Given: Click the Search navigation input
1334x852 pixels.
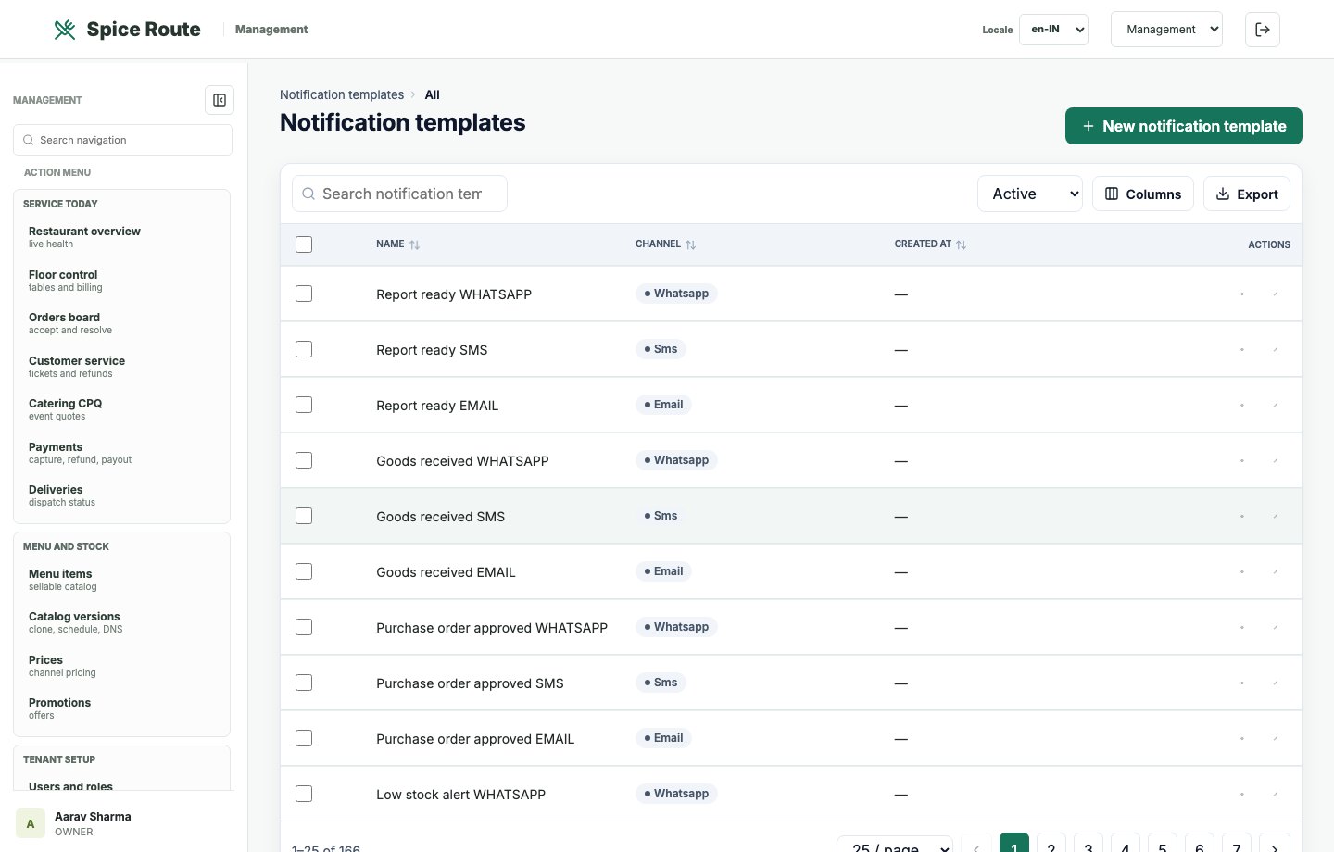Looking at the screenshot, I should pyautogui.click(x=122, y=140).
